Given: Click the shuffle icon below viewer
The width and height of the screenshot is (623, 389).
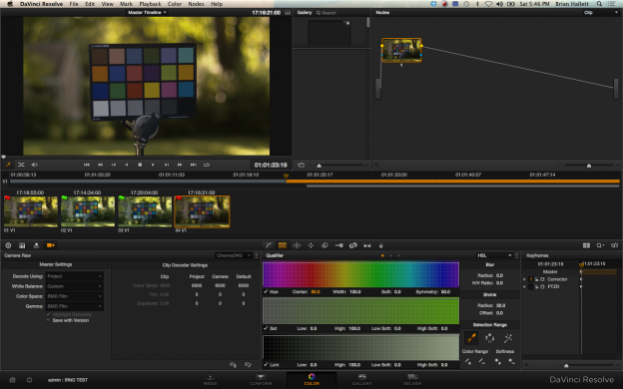Looking at the screenshot, I should tap(21, 165).
